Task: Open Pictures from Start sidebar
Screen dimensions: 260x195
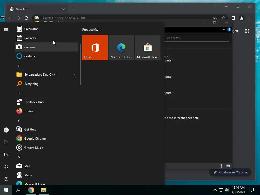Action: click(6, 154)
